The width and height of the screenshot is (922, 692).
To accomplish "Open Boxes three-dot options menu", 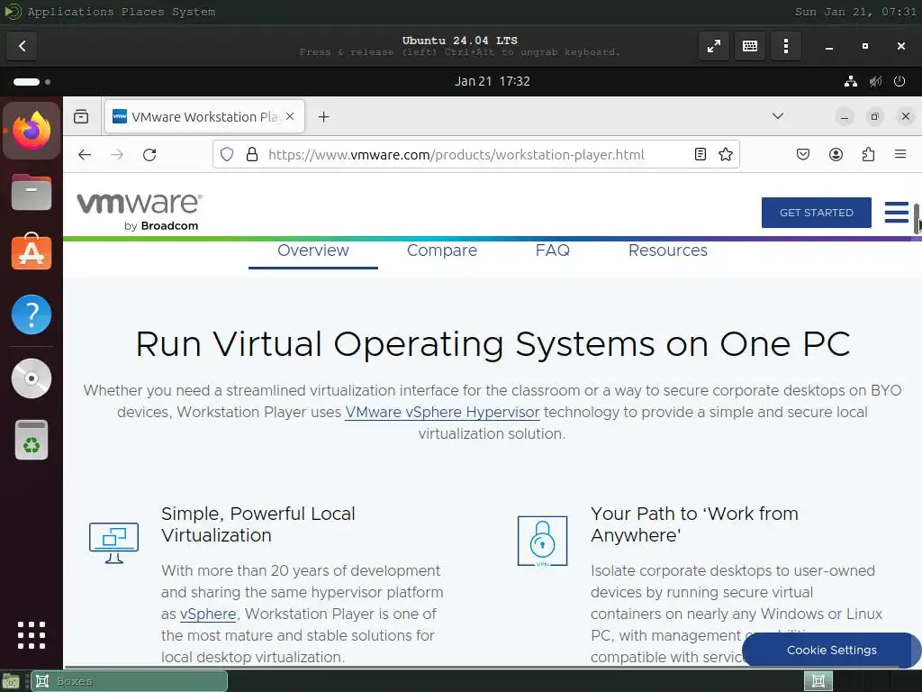I will [785, 46].
